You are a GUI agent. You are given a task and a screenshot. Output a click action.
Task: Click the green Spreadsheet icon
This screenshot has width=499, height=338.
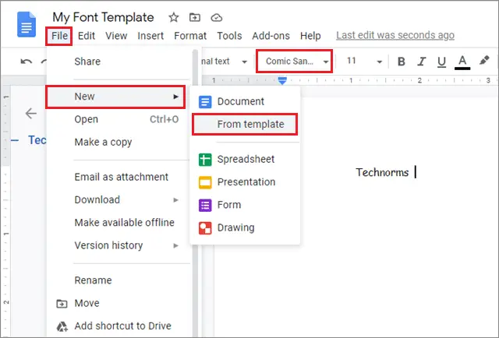(x=205, y=160)
